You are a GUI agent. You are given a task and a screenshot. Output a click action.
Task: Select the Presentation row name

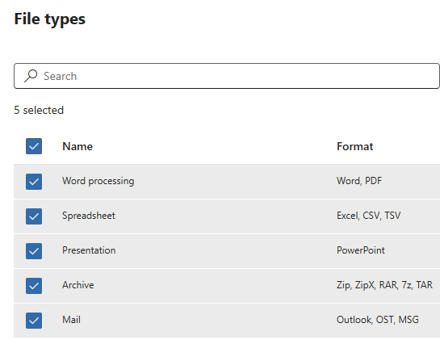coord(89,250)
